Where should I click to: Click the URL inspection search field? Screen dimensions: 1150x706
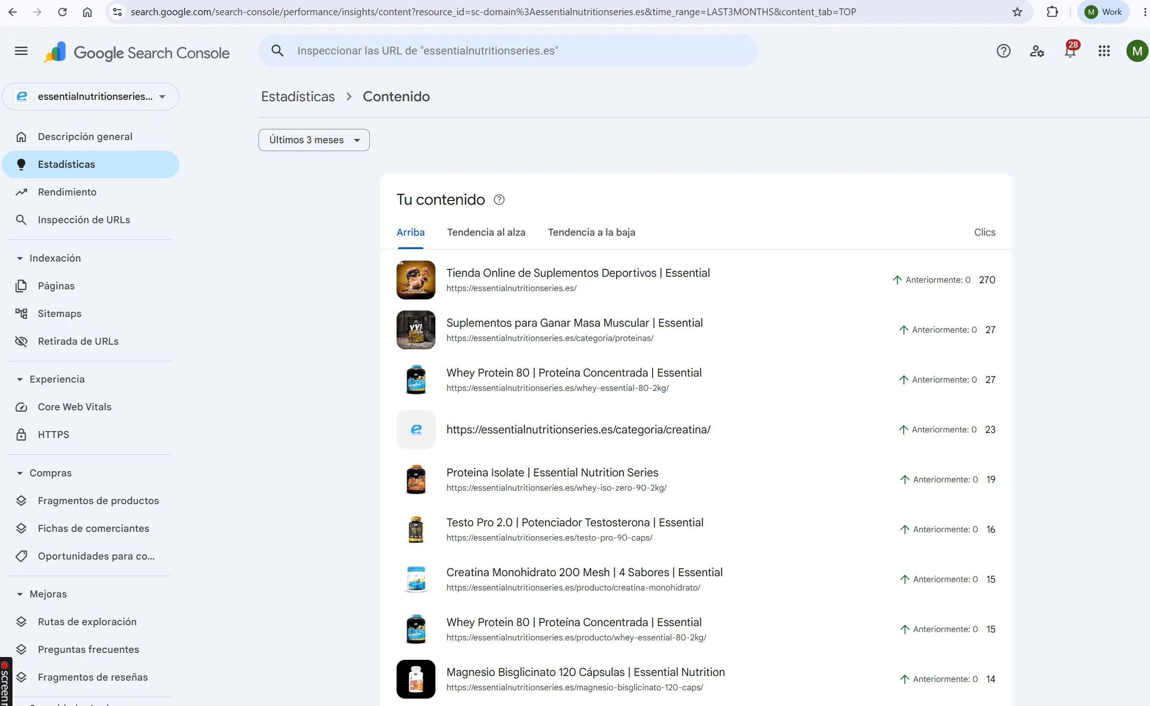click(508, 51)
